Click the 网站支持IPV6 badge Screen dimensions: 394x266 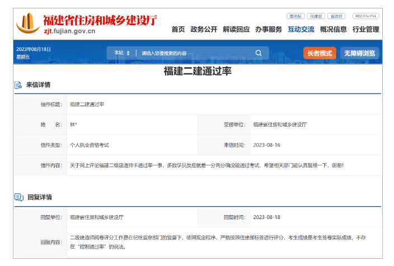[365, 16]
